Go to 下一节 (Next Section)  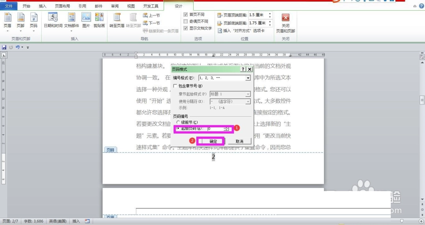coord(152,23)
